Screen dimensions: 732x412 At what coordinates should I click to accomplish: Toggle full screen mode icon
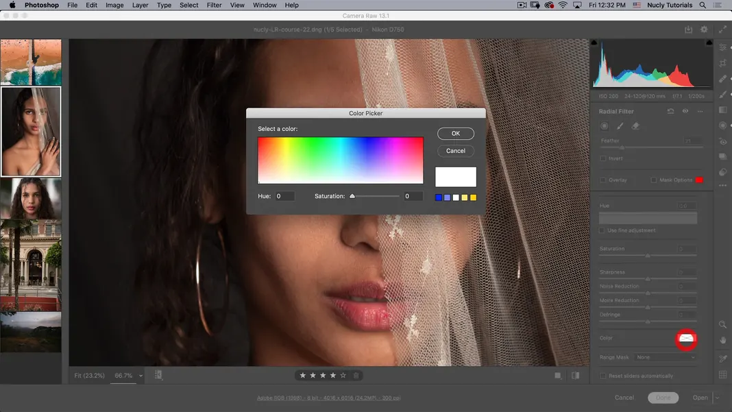pyautogui.click(x=722, y=29)
